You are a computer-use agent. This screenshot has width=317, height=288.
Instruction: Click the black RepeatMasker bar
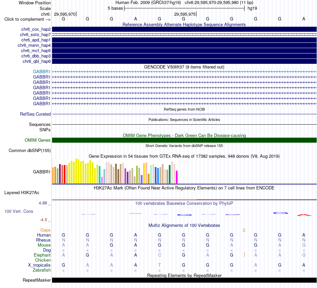tap(184, 280)
